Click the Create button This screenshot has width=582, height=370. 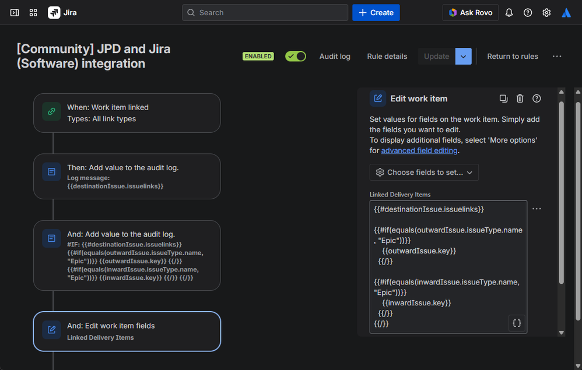(376, 13)
